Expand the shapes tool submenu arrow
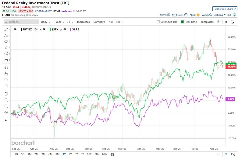238x159 pixels. [x=9, y=41]
